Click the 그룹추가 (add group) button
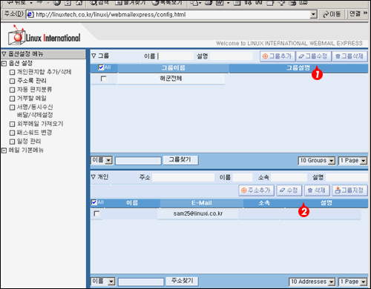Viewport: 371px width, 289px height. click(x=278, y=56)
